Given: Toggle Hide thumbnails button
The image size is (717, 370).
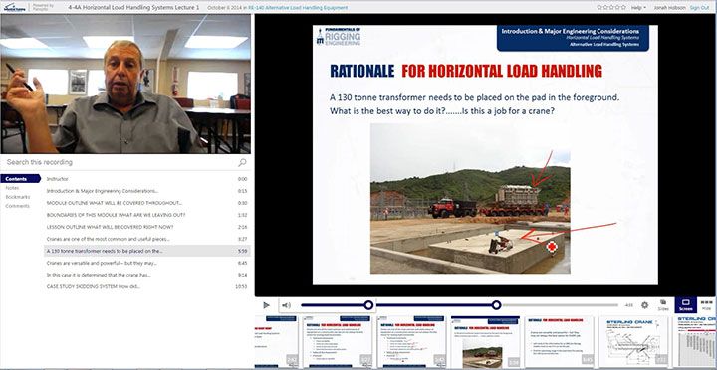Looking at the screenshot, I should point(706,305).
